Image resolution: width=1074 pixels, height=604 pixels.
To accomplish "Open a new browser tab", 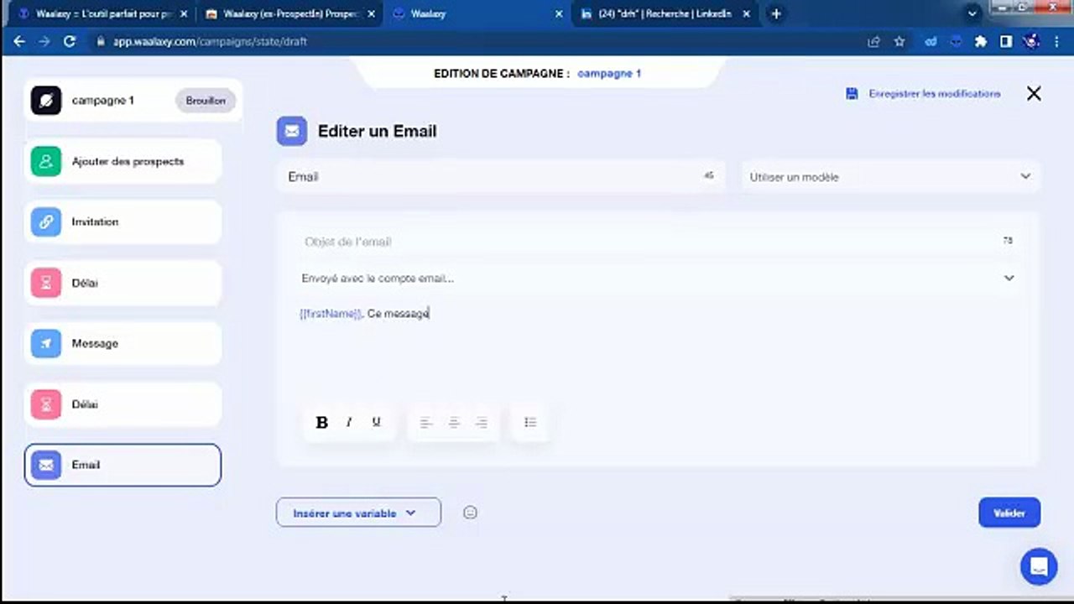I will [x=776, y=13].
